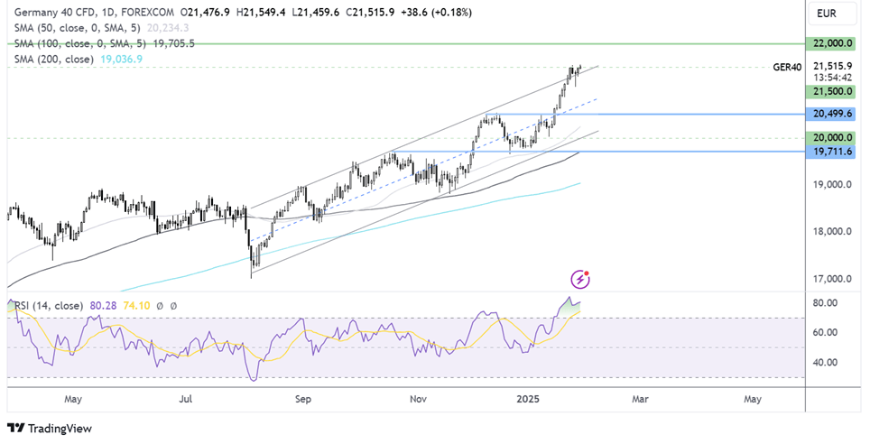
Task: Click the low price L21,459.6
Action: [x=316, y=12]
